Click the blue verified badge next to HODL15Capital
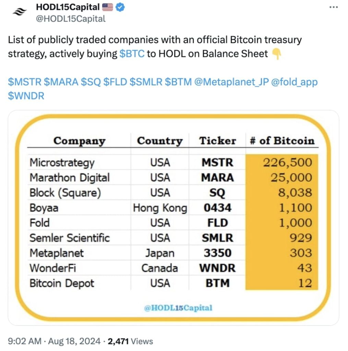Screen dimensions: 348x351 [120, 7]
